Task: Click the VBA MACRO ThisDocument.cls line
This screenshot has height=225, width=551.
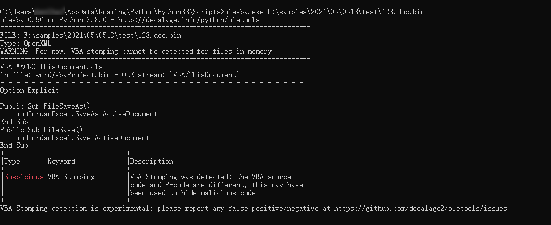Action: tap(51, 67)
